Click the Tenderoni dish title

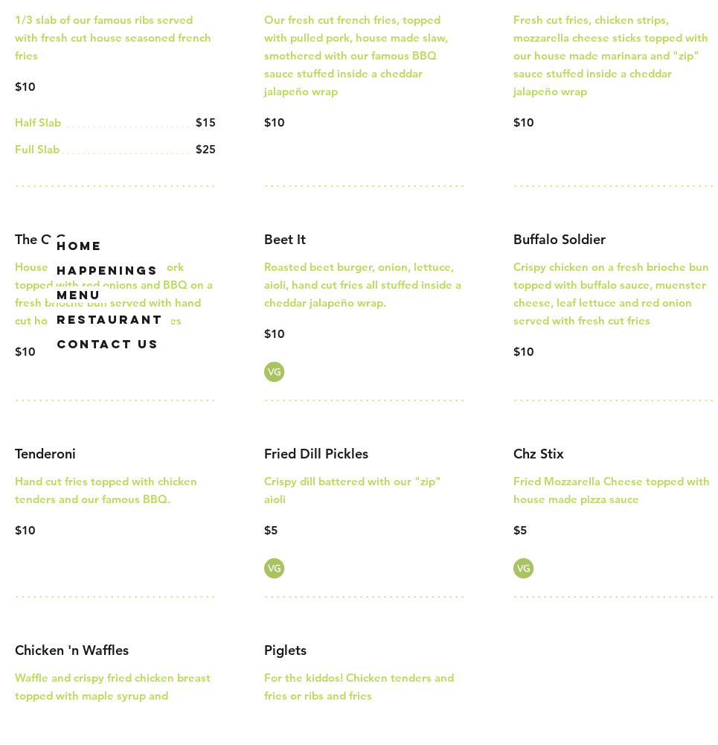[x=45, y=454]
